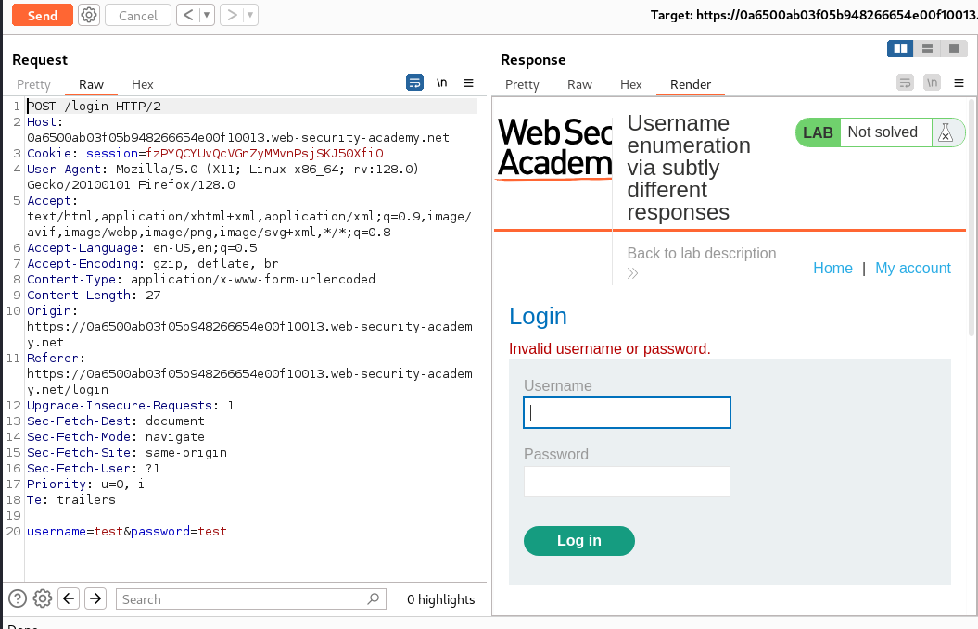Toggle word wrap in the Response editor
The height and width of the screenshot is (629, 978).
click(905, 82)
